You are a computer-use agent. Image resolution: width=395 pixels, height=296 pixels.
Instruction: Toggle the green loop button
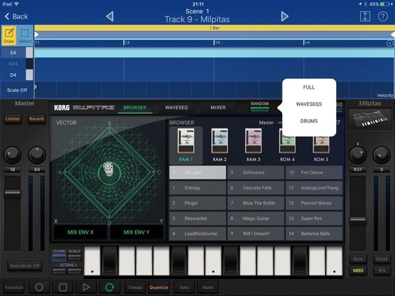[109, 287]
